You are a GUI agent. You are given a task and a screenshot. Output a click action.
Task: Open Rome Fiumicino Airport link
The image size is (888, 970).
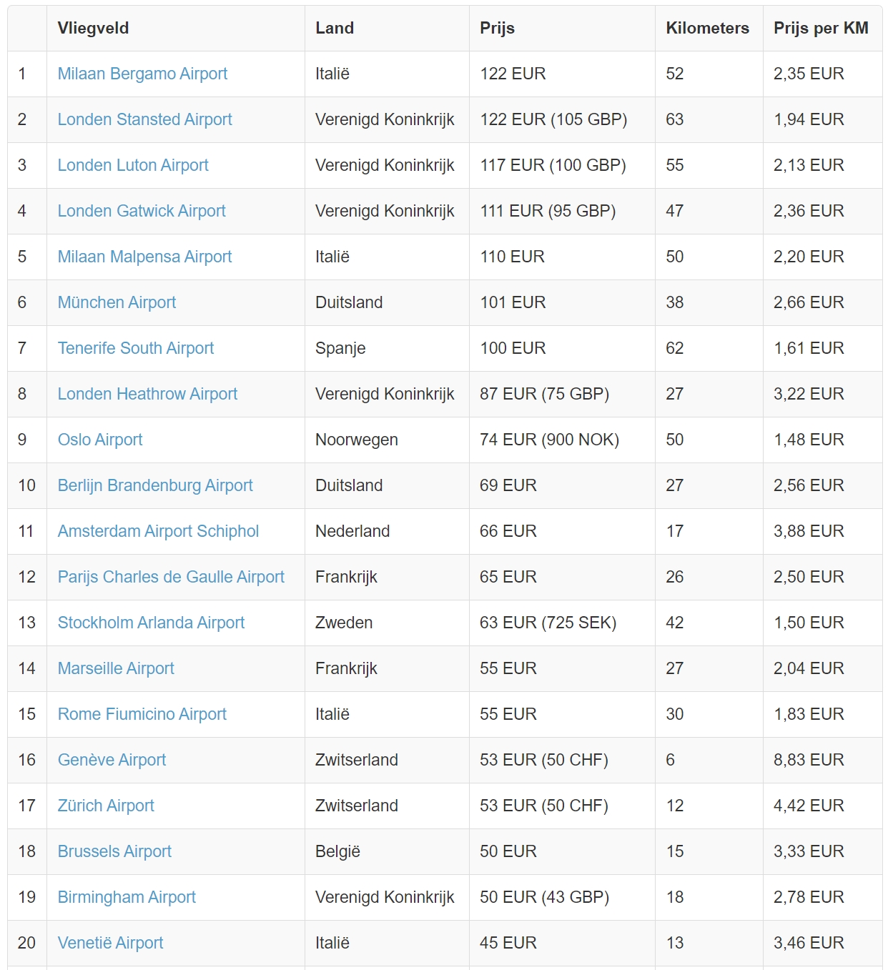pos(142,714)
